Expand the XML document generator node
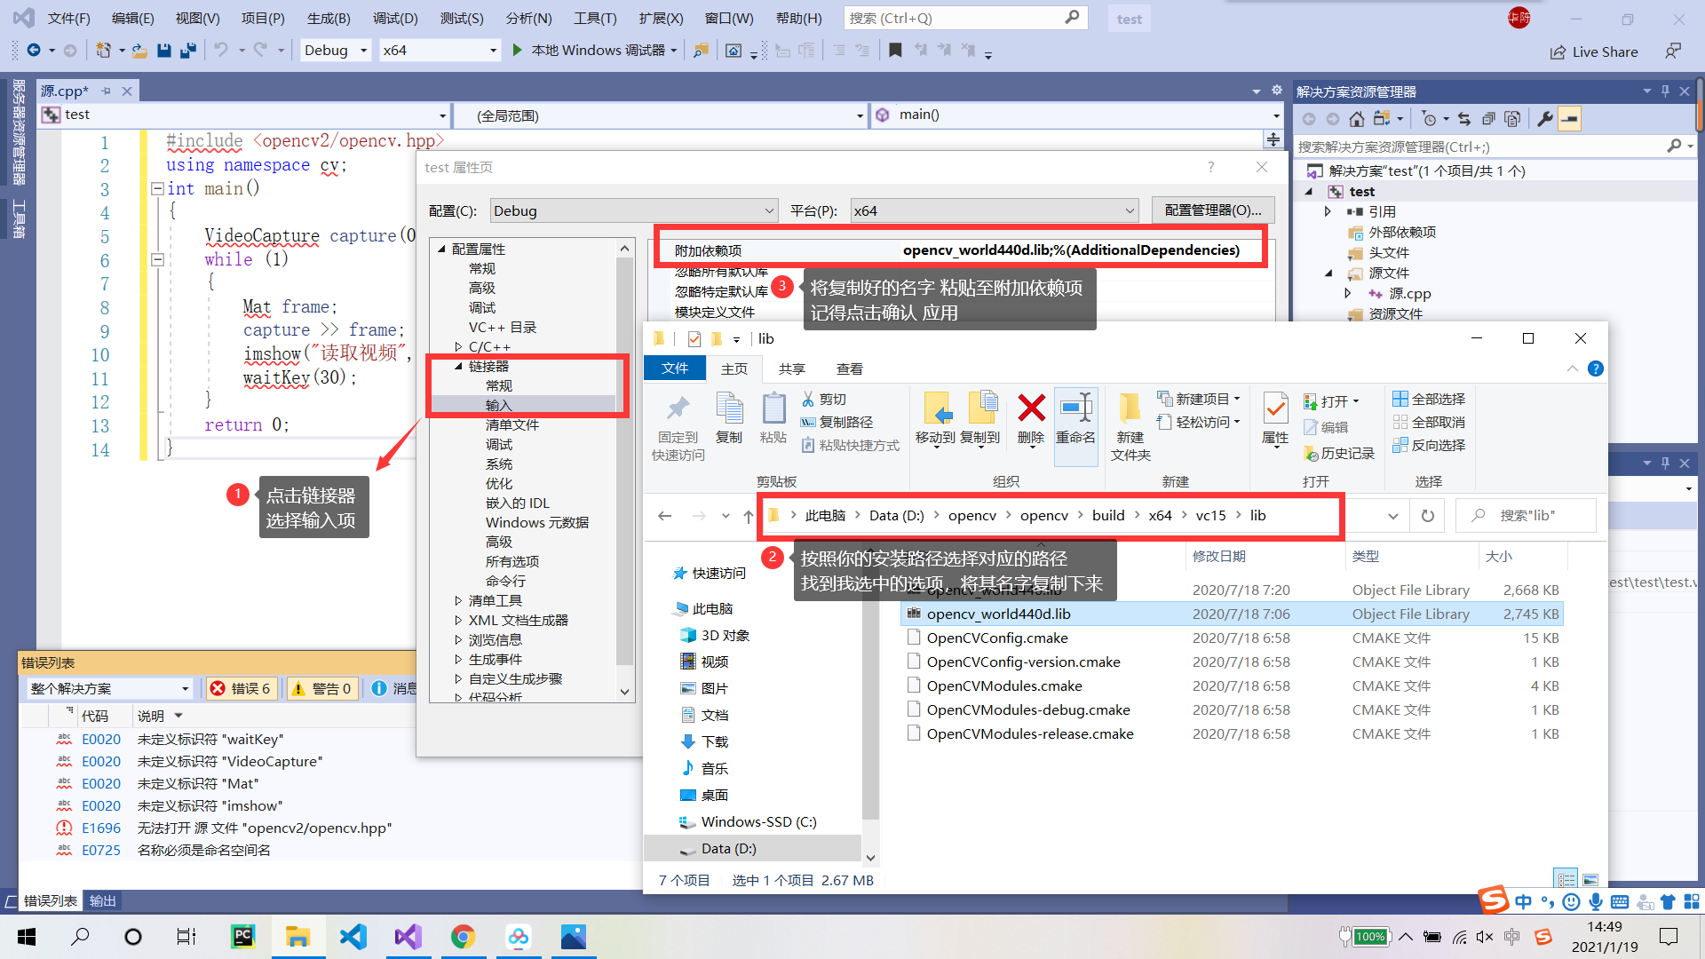This screenshot has height=959, width=1705. coord(458,621)
